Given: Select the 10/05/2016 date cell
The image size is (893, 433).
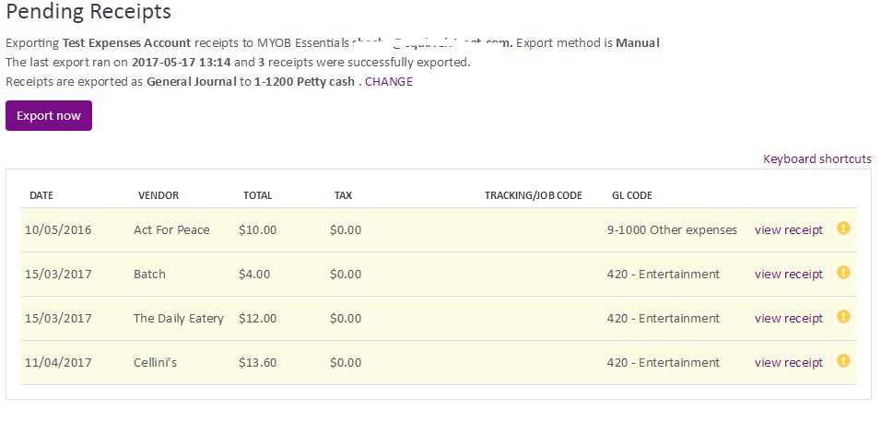Looking at the screenshot, I should pyautogui.click(x=58, y=230).
